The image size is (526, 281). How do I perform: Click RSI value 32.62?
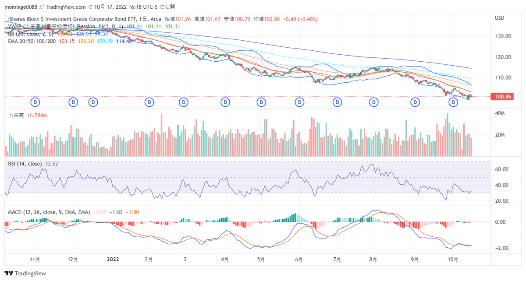[x=51, y=164]
